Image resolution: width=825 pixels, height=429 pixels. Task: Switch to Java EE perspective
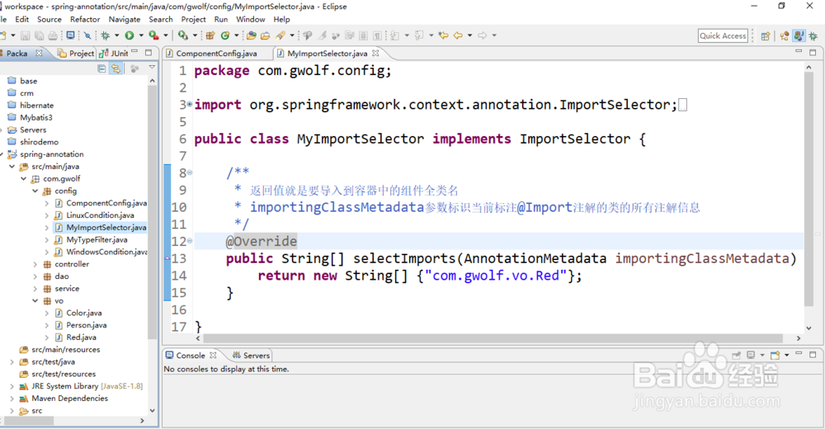tap(785, 35)
